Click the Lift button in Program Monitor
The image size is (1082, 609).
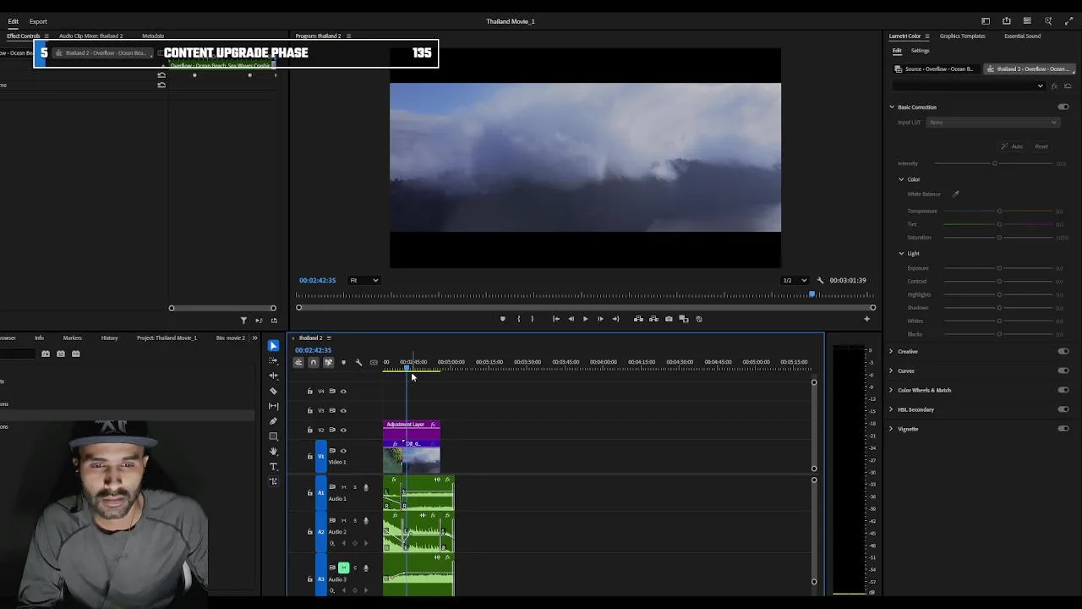(x=638, y=319)
